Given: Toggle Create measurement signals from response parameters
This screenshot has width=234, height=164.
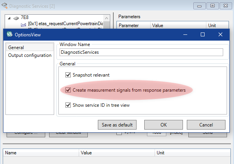Looking at the screenshot, I should click(68, 90).
